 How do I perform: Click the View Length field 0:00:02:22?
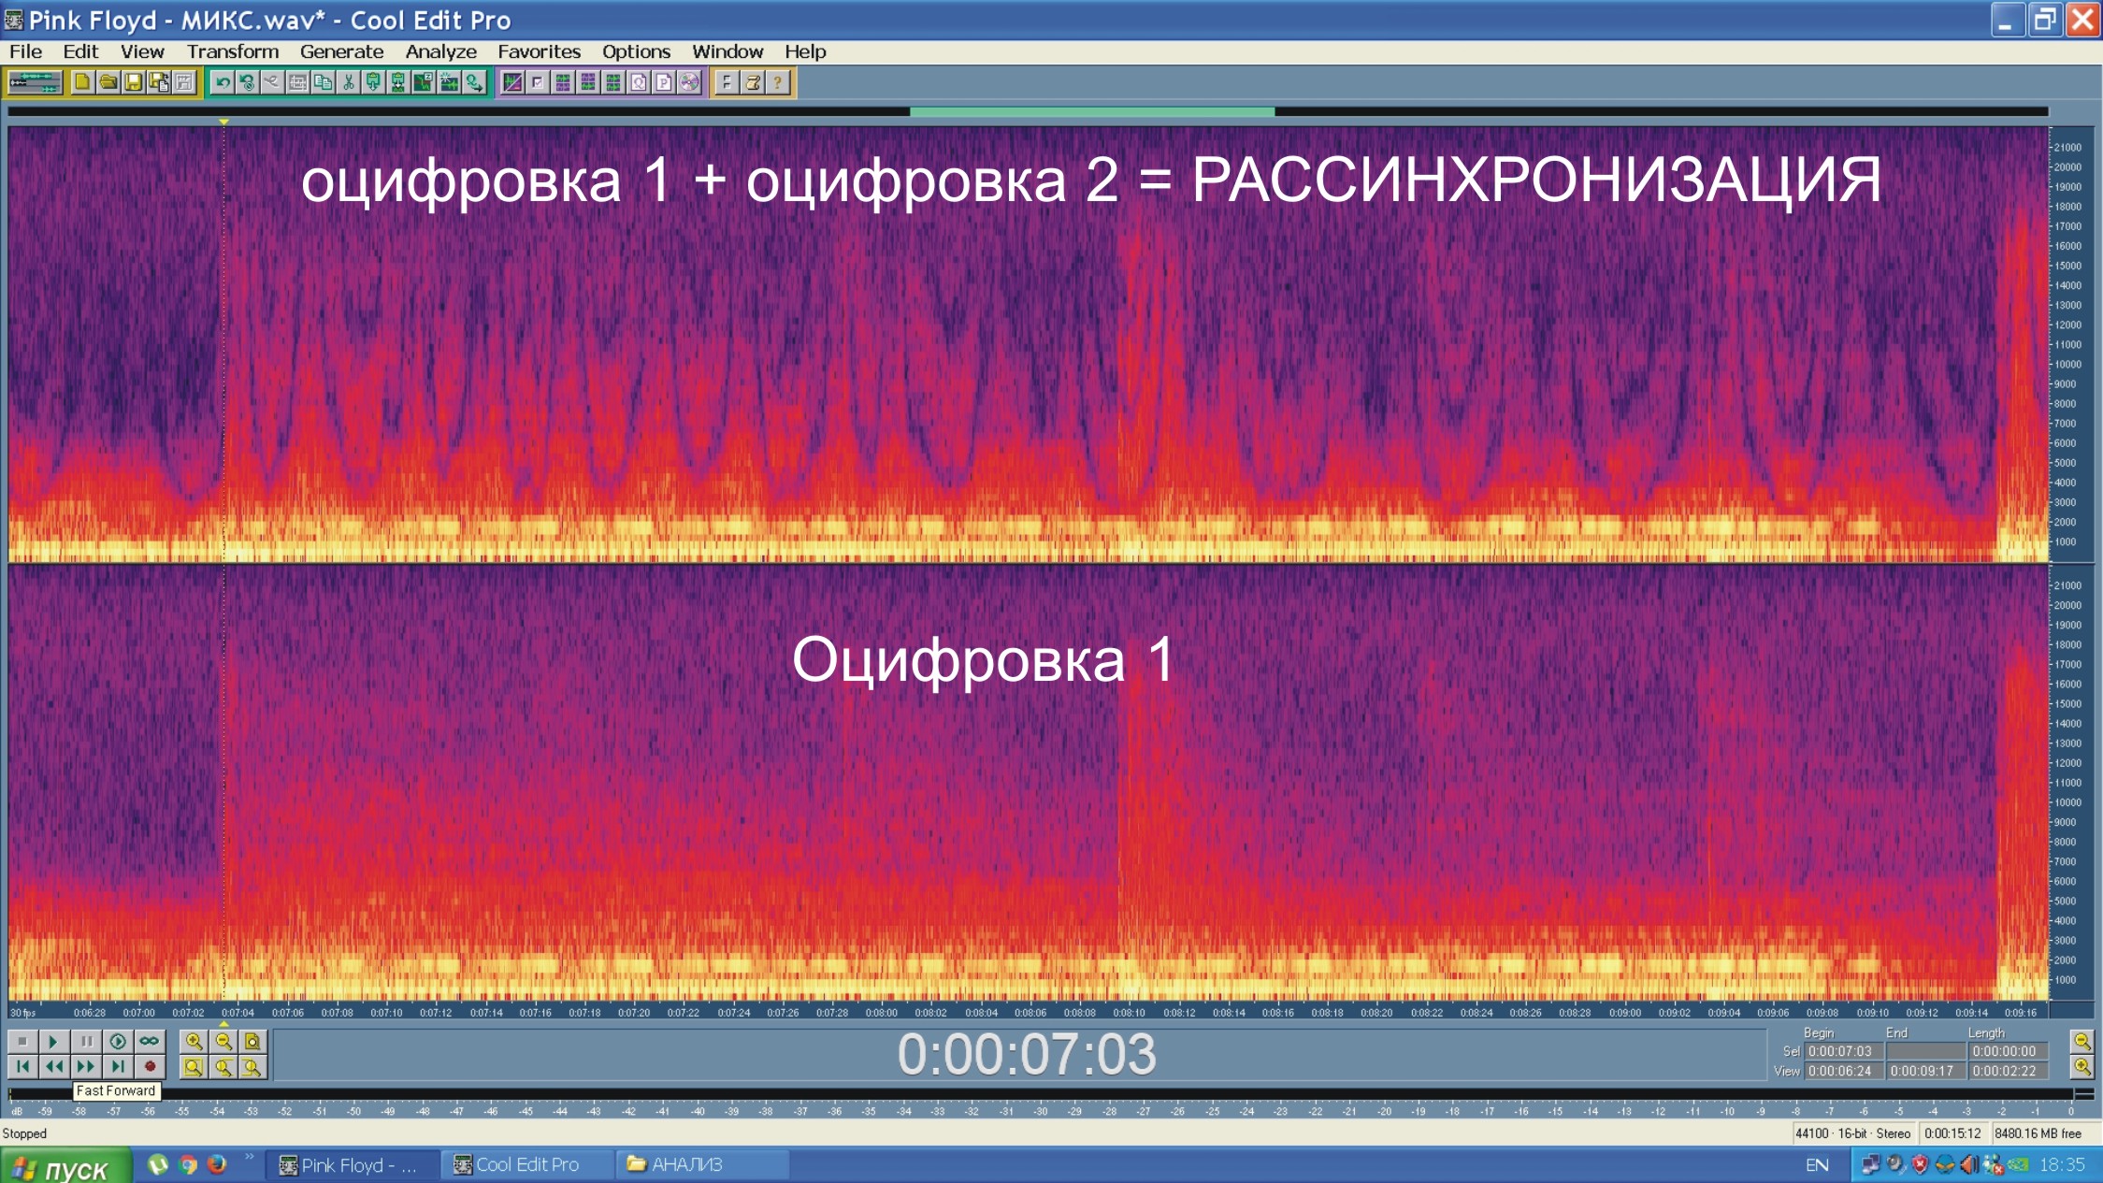pos(2008,1071)
